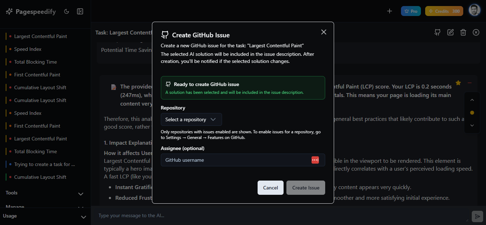Open the Select a repository dropdown
This screenshot has height=225, width=486.
click(191, 119)
